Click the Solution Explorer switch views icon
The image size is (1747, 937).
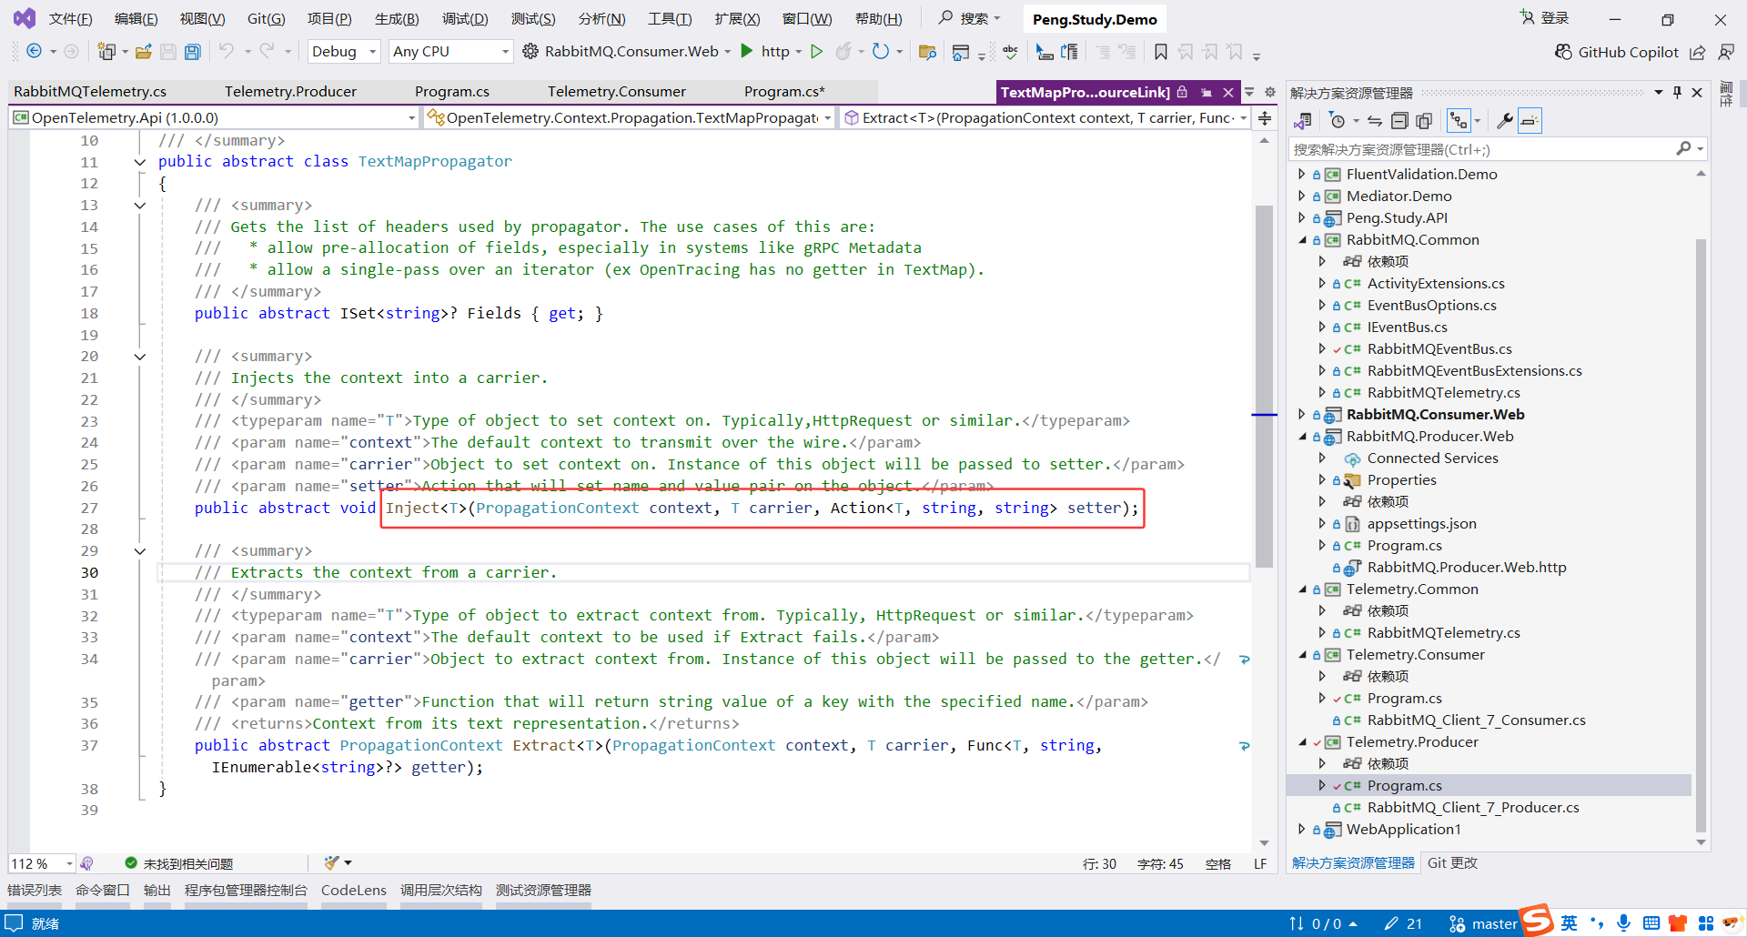(1303, 121)
